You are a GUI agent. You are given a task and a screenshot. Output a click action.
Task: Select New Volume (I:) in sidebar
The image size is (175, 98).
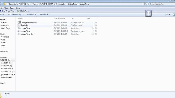6,77
